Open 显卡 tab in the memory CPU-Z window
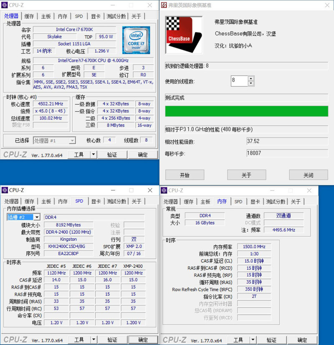334x345 pixels. pos(255,202)
